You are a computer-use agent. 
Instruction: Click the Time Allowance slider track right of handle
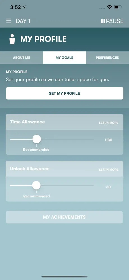coord(67,139)
